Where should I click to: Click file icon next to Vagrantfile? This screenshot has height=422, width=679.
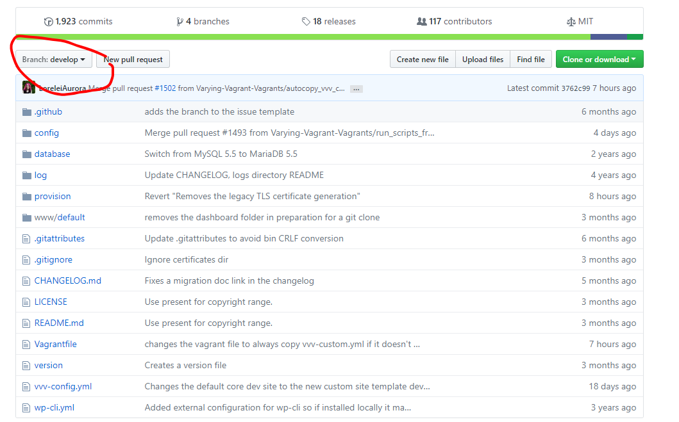point(26,345)
